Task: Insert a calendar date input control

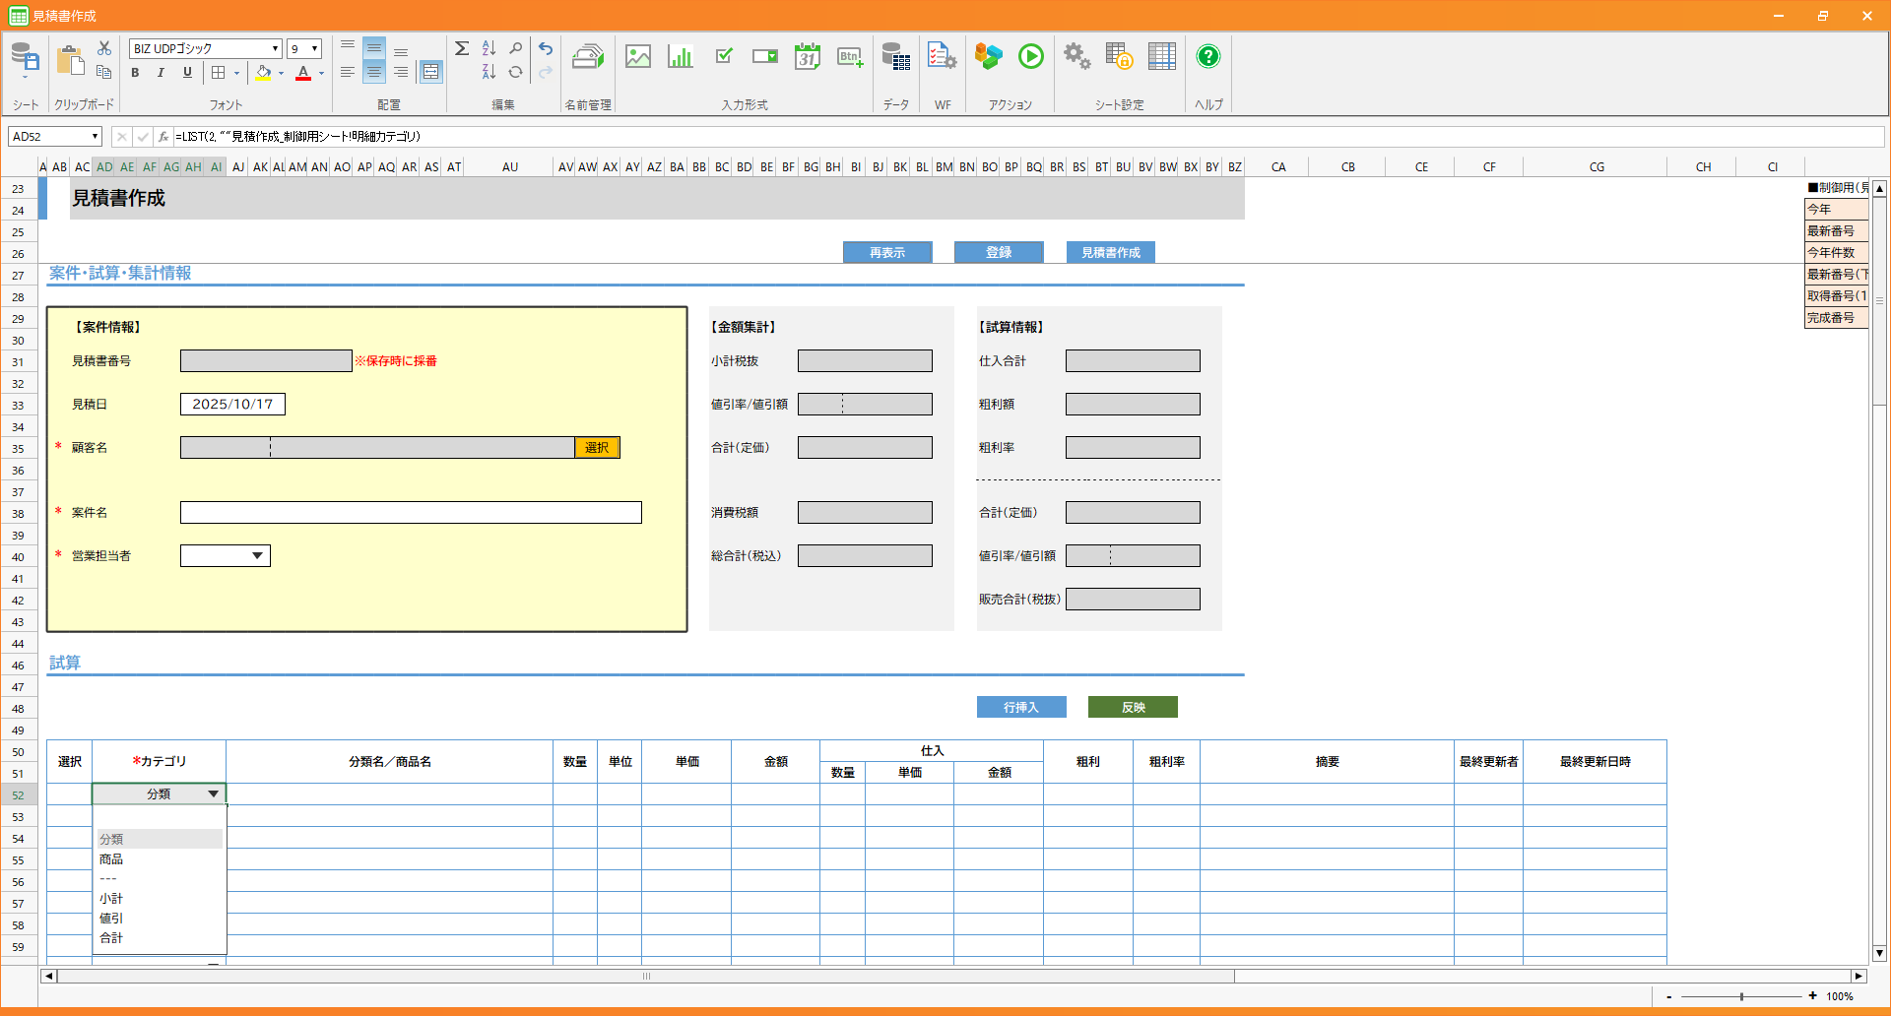Action: click(807, 57)
